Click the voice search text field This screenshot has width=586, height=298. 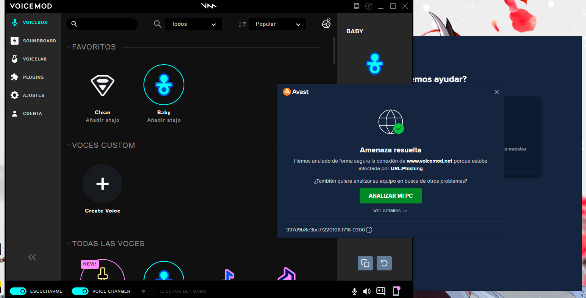tap(102, 24)
